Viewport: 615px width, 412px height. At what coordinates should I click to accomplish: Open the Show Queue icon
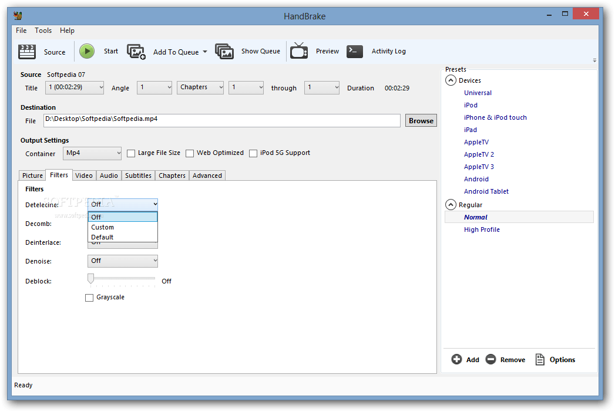point(224,52)
